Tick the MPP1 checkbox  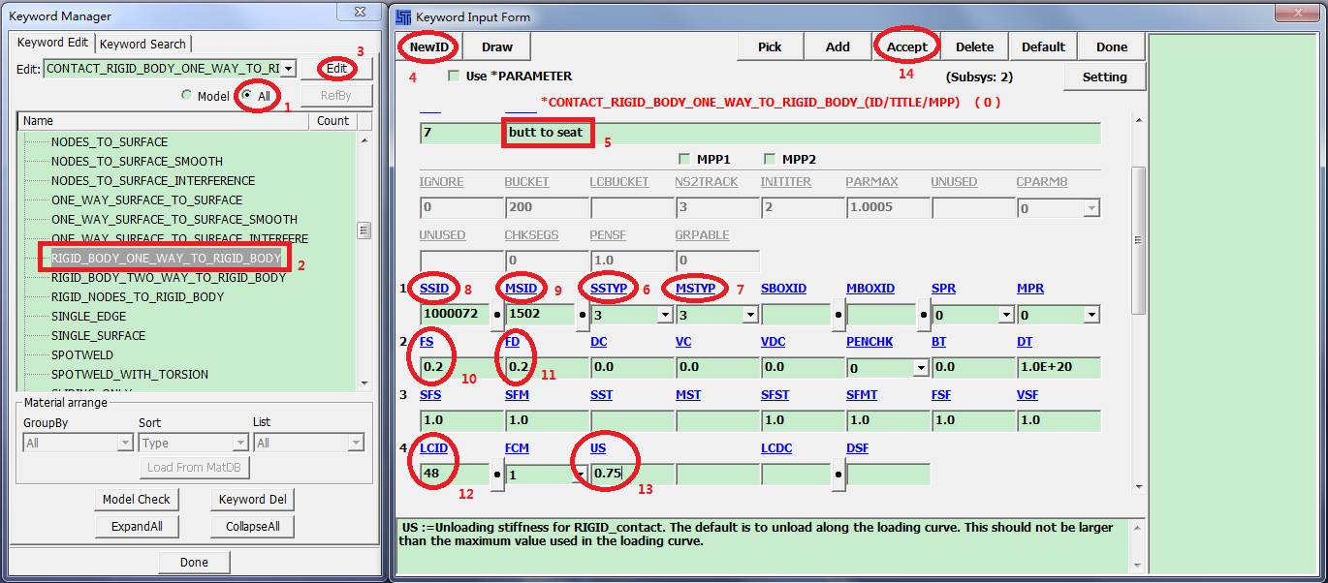684,159
